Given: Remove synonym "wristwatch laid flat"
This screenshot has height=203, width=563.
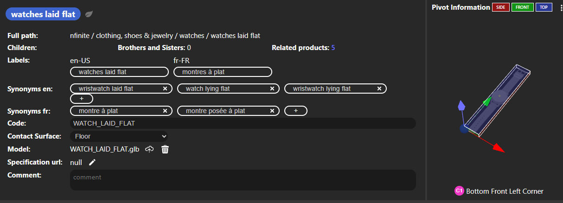Looking at the screenshot, I should [165, 89].
